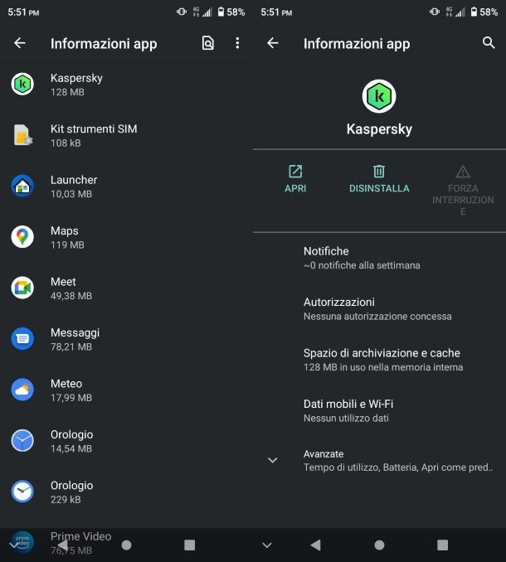
Task: Tap the search-in-page icon in left header
Action: (x=208, y=43)
